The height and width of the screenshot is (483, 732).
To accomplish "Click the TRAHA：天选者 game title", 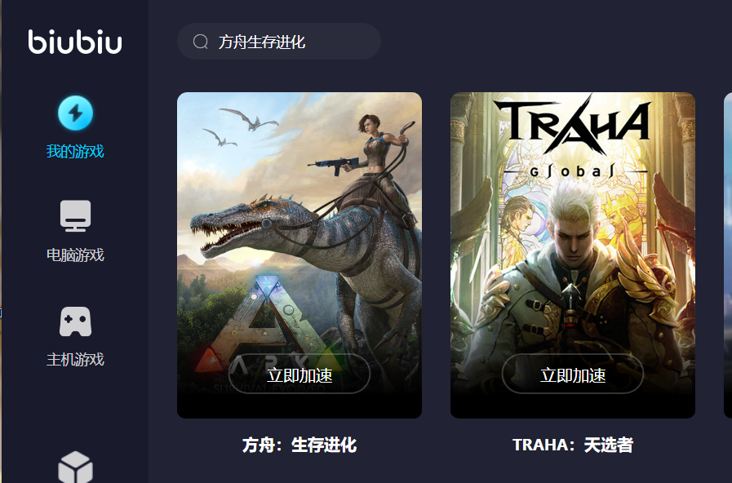I will pyautogui.click(x=573, y=445).
